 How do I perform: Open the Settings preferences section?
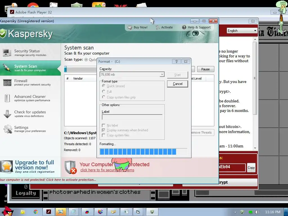(x=30, y=129)
